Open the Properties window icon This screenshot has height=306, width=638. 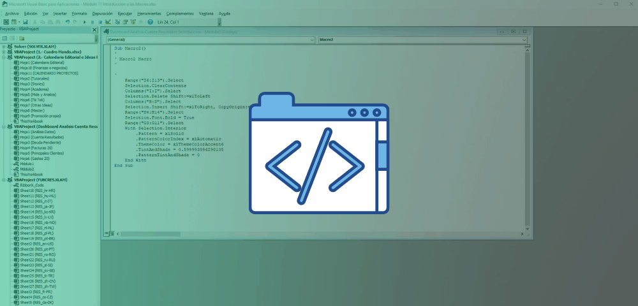click(x=125, y=22)
